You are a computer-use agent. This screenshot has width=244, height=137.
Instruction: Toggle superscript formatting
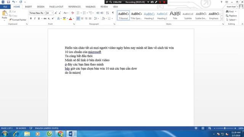pos(53,19)
